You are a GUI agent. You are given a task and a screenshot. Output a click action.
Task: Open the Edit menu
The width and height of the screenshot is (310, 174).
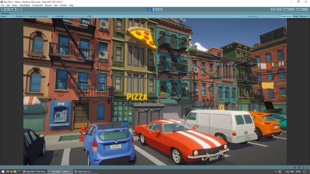click(x=8, y=5)
